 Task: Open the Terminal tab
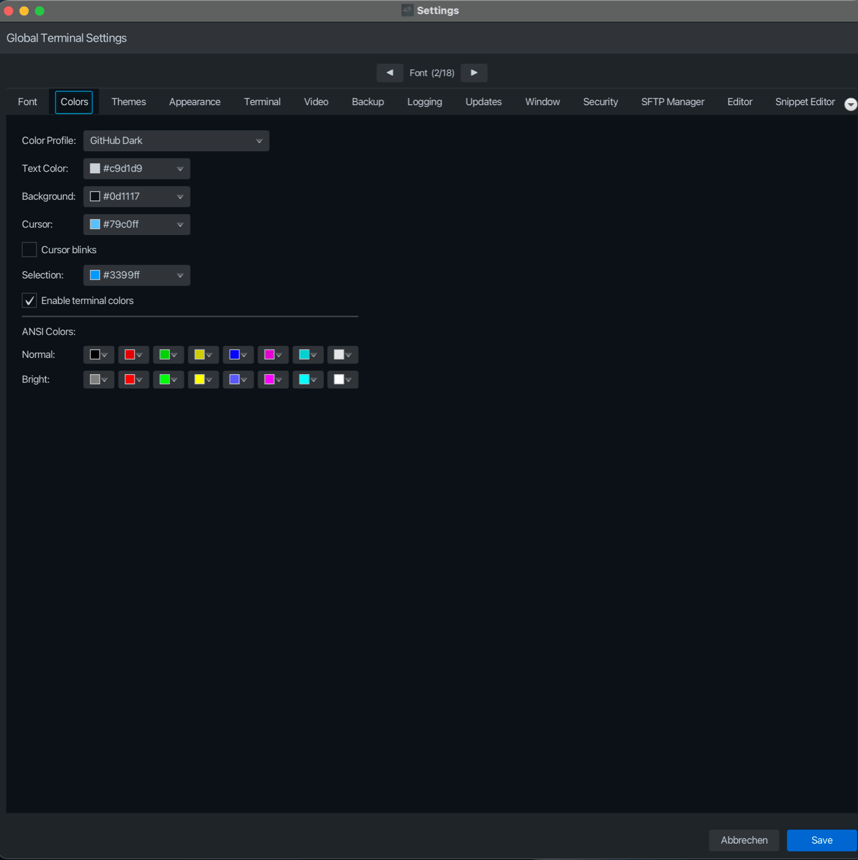coord(262,102)
